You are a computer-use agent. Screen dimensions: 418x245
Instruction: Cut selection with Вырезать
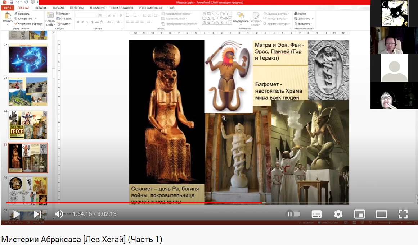click(22, 14)
